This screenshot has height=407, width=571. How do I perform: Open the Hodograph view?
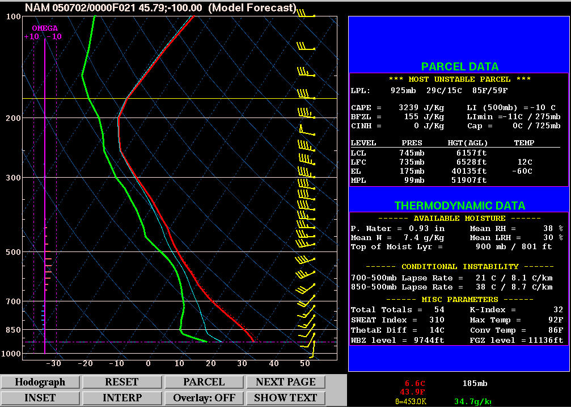(x=40, y=382)
